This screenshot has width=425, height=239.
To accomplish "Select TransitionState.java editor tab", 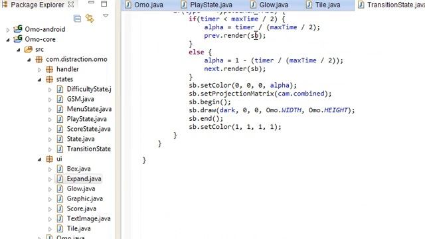I will [390, 5].
